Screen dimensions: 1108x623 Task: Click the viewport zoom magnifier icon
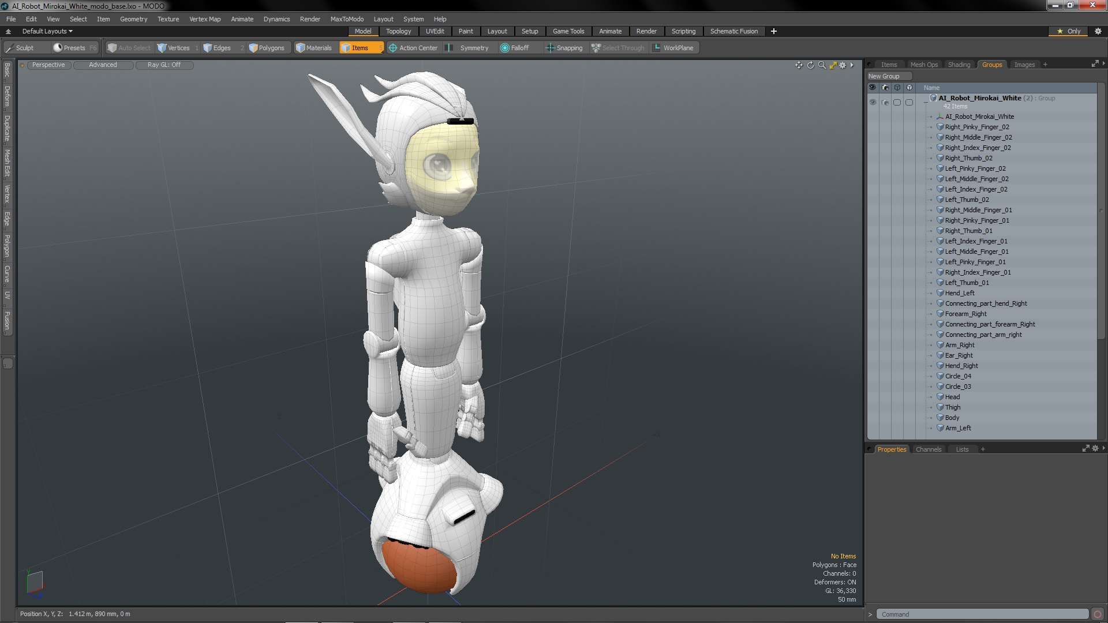coord(822,65)
